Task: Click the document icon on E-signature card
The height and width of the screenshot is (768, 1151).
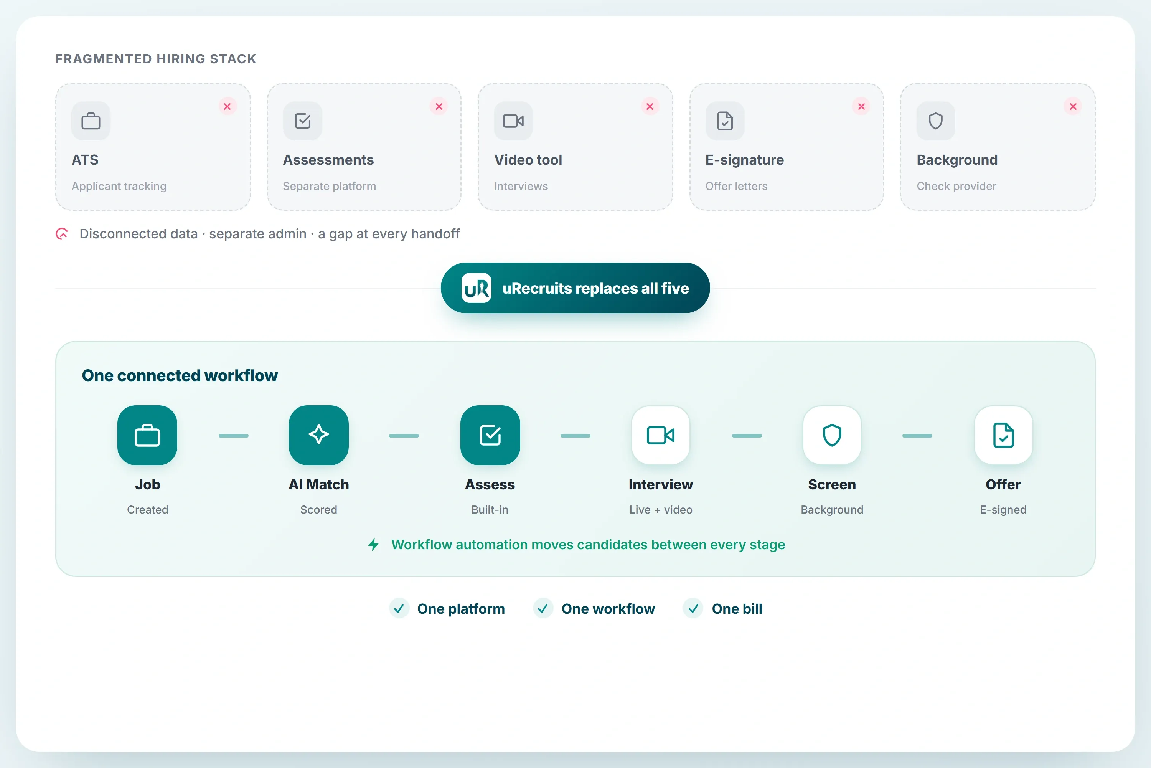Action: (725, 121)
